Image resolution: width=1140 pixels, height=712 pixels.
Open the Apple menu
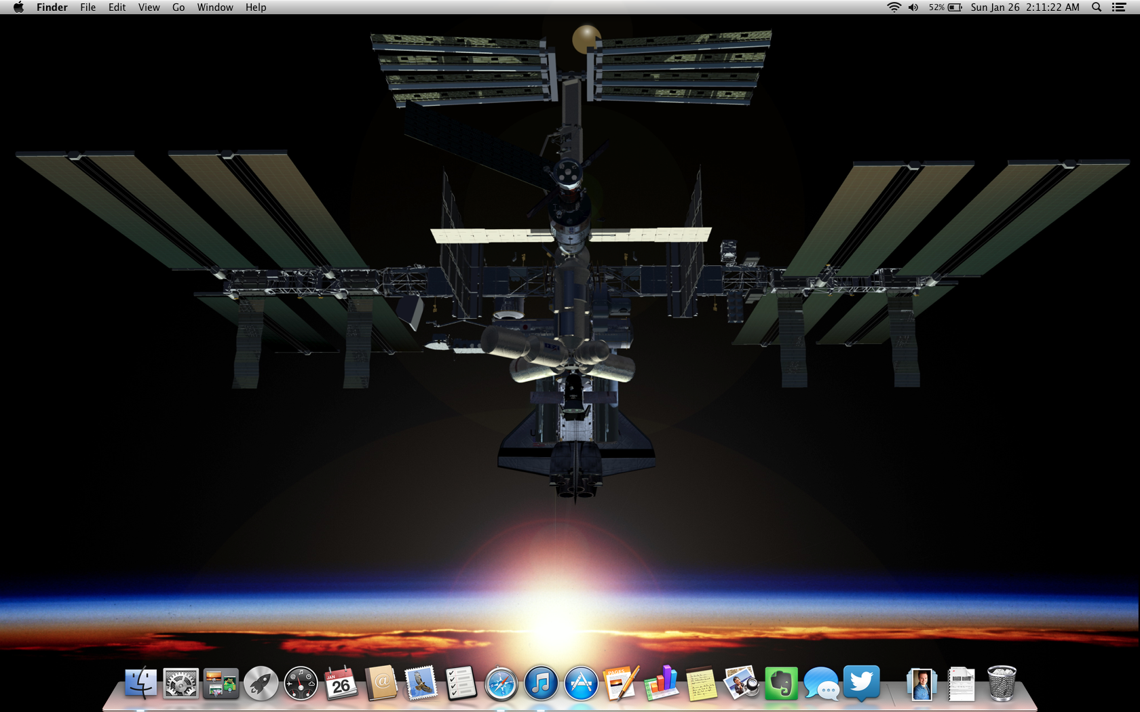click(x=18, y=7)
